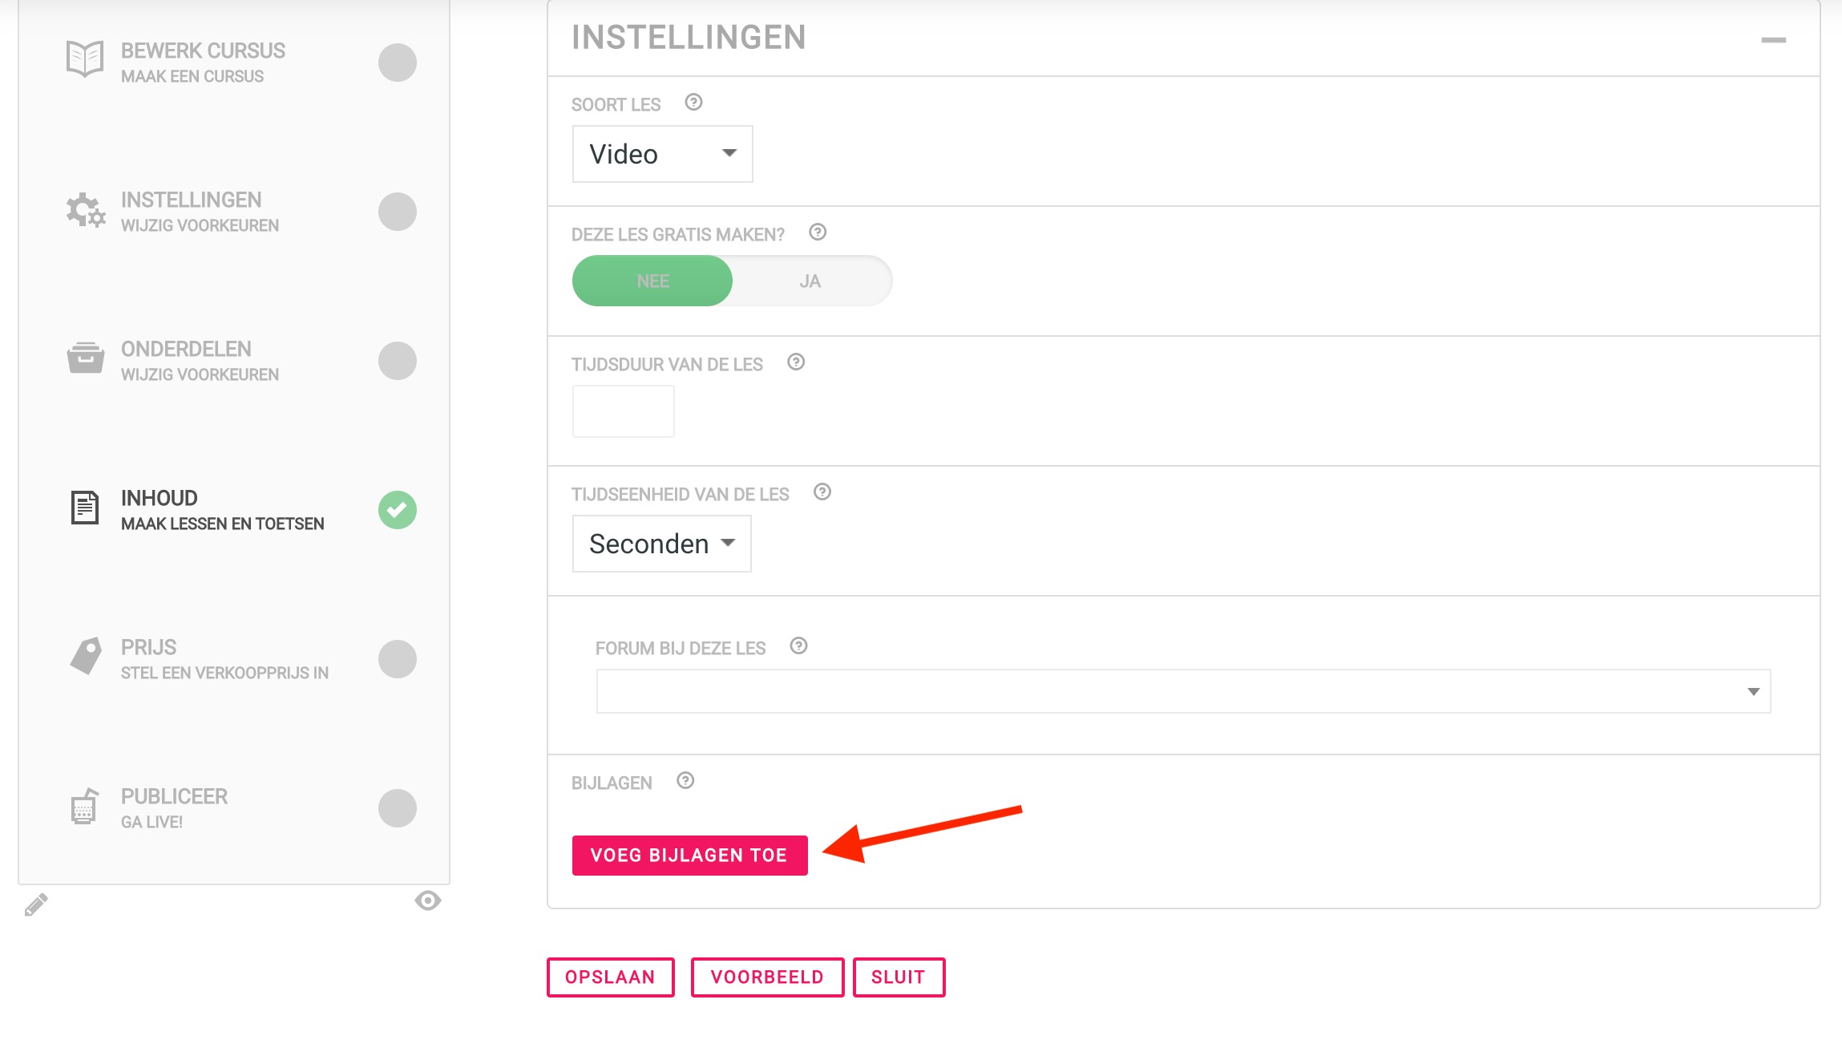This screenshot has height=1044, width=1842.
Task: Click the Publiceer drink cup icon
Action: pyautogui.click(x=85, y=806)
